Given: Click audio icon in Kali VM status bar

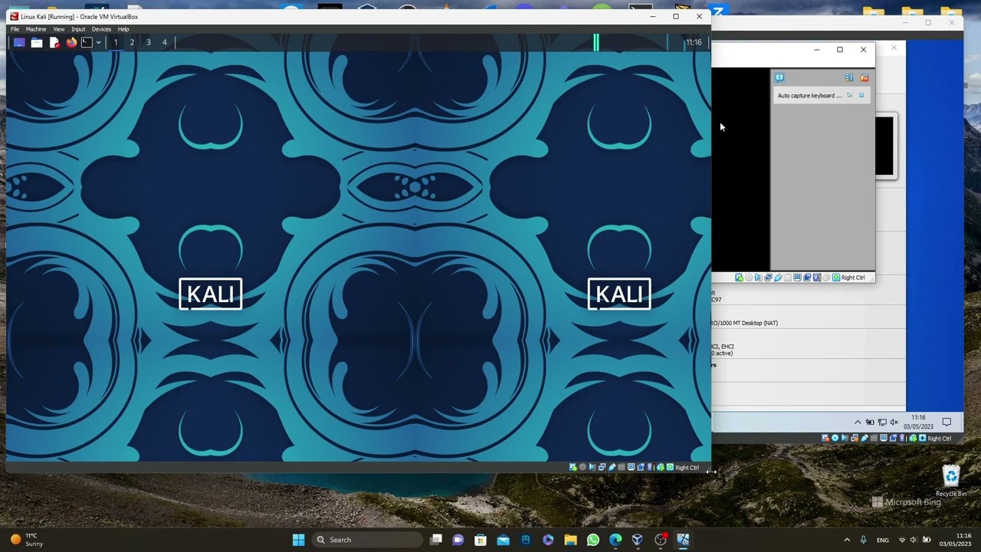Looking at the screenshot, I should click(x=592, y=467).
